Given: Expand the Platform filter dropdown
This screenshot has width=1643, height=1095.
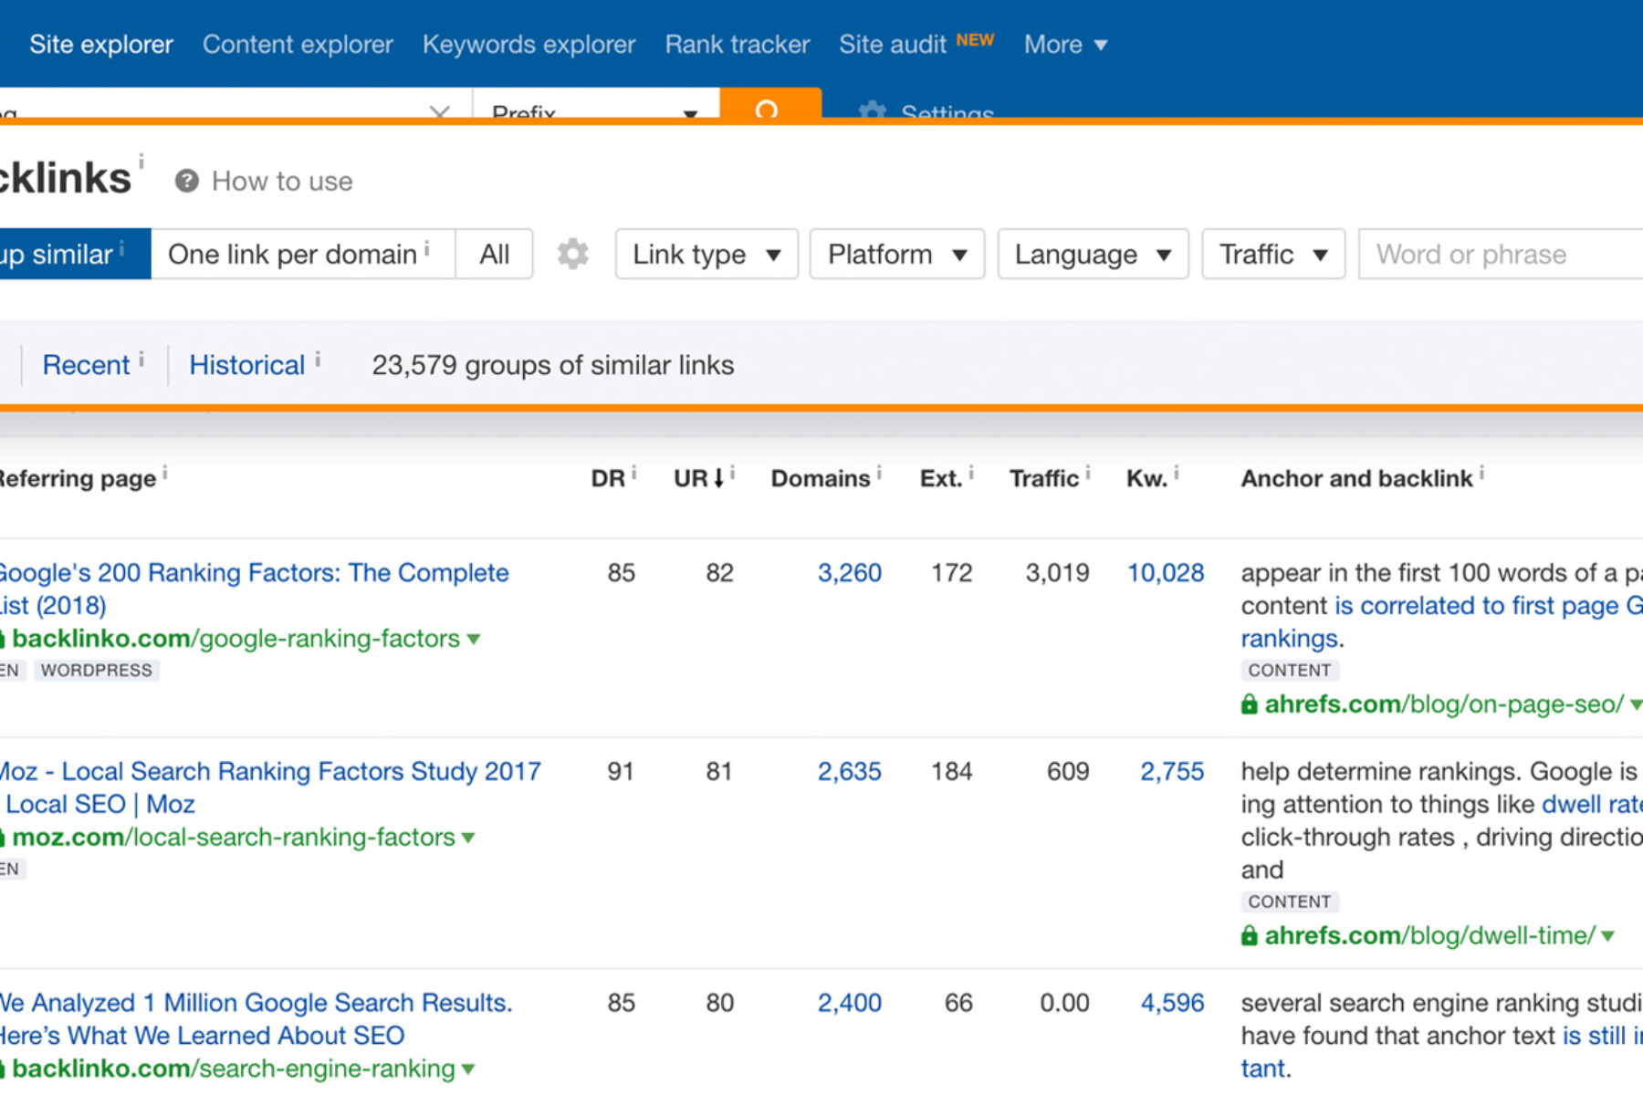Looking at the screenshot, I should tap(896, 254).
